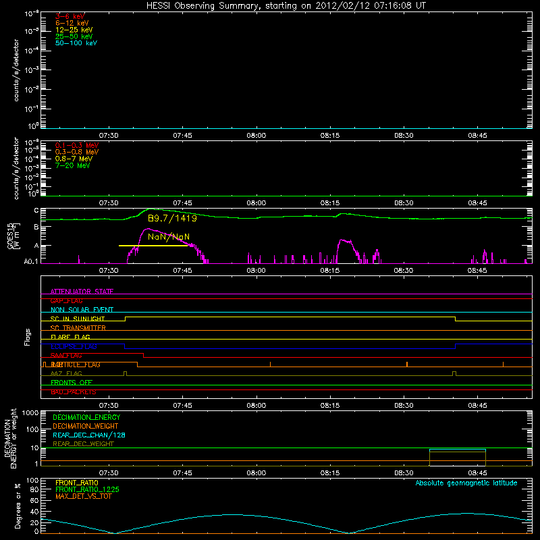Click the 07:30 tick under top plot
Screen dimensions: 540x540
[x=109, y=136]
